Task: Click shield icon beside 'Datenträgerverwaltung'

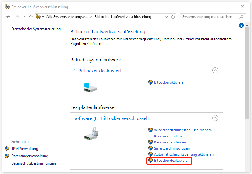Action: pyautogui.click(x=7, y=156)
